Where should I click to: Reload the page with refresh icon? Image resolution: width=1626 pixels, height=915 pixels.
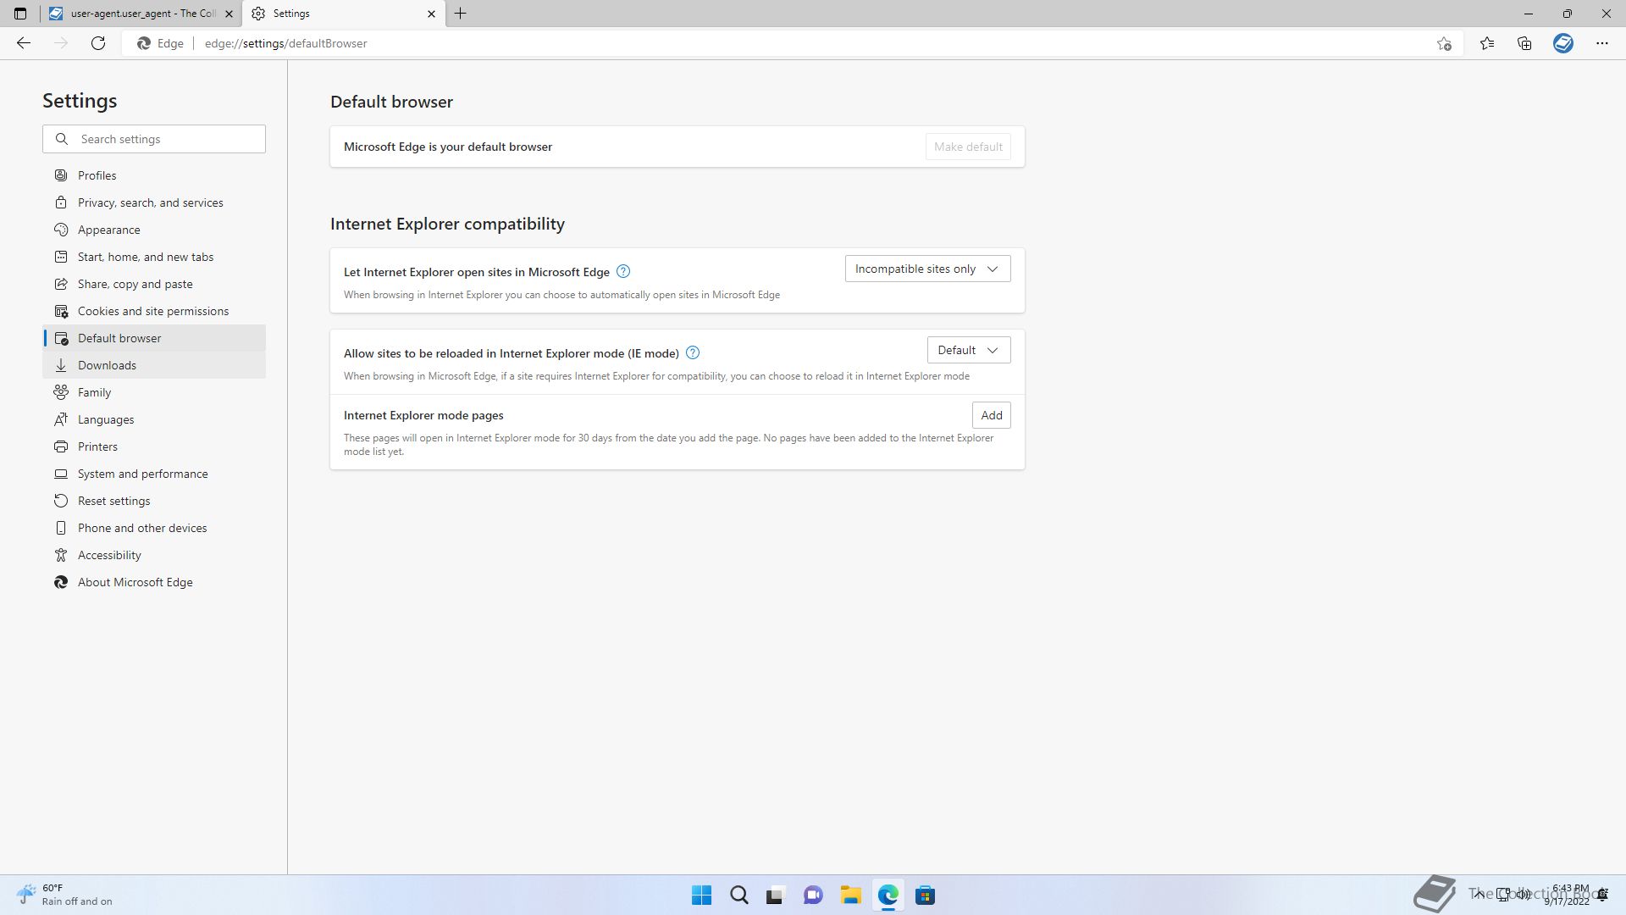tap(98, 43)
